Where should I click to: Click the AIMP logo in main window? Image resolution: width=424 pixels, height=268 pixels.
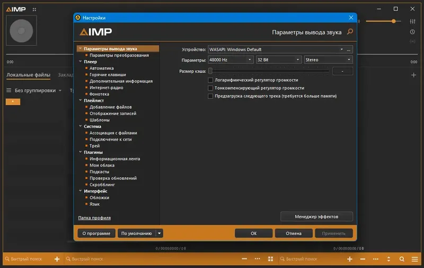(16, 9)
